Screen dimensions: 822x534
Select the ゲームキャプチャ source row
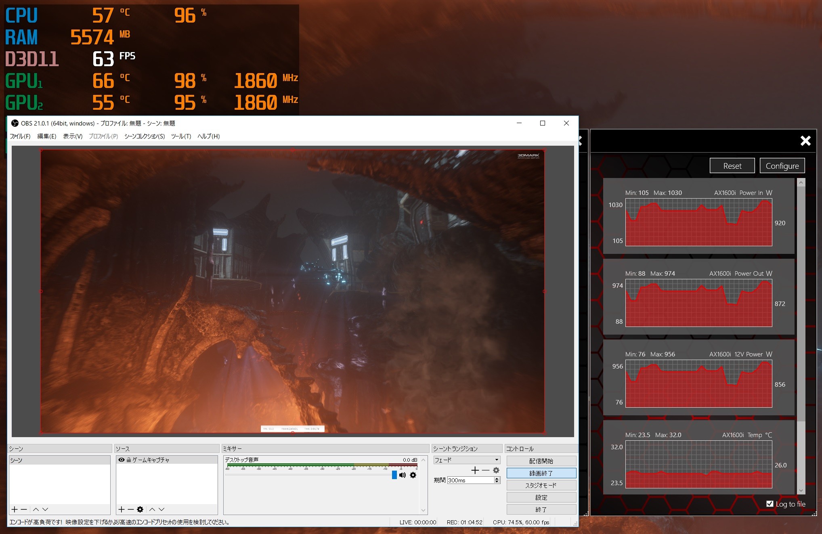[x=167, y=460]
